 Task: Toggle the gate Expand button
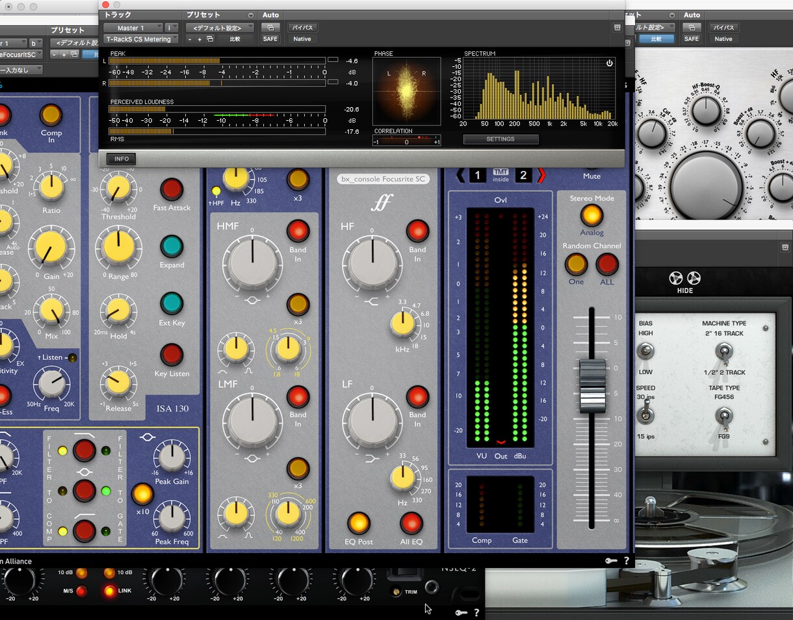[x=172, y=246]
